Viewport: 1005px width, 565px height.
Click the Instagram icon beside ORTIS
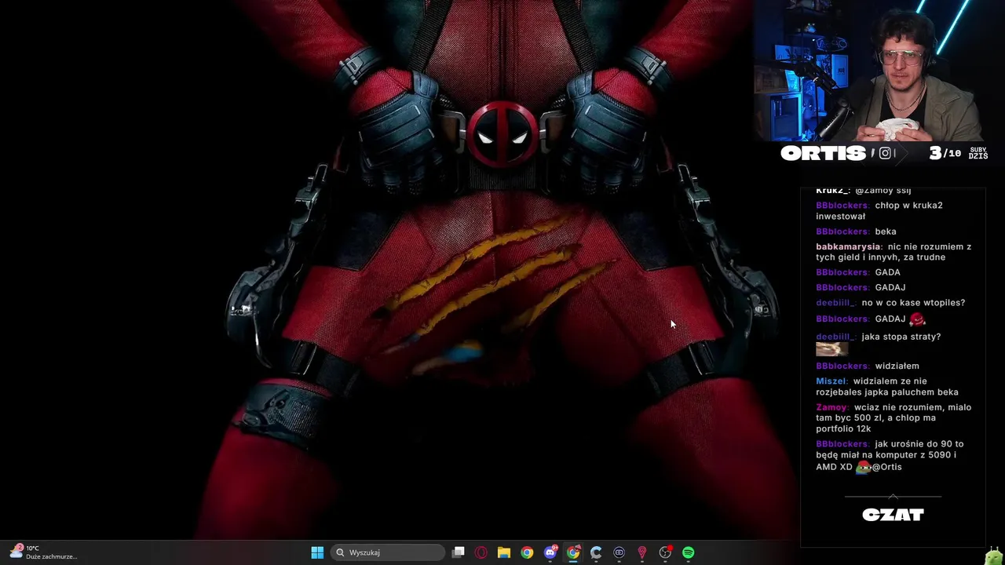click(885, 153)
